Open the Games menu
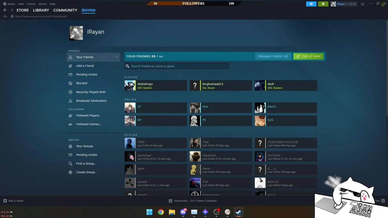388x218 pixels. [42, 4]
